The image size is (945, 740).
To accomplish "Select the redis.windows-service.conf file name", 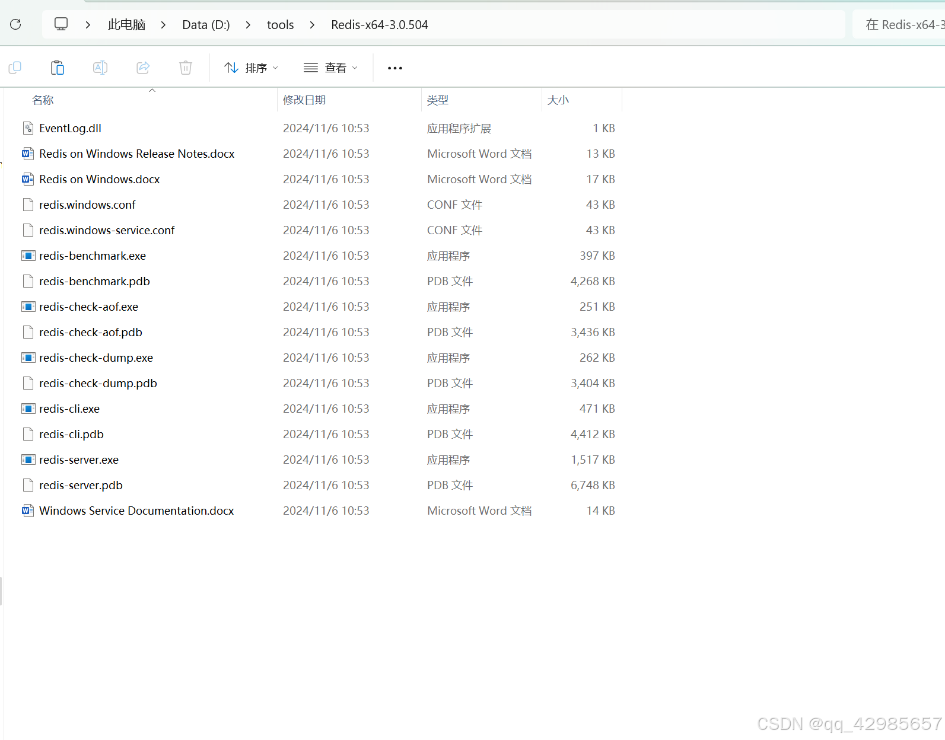I will (x=107, y=230).
